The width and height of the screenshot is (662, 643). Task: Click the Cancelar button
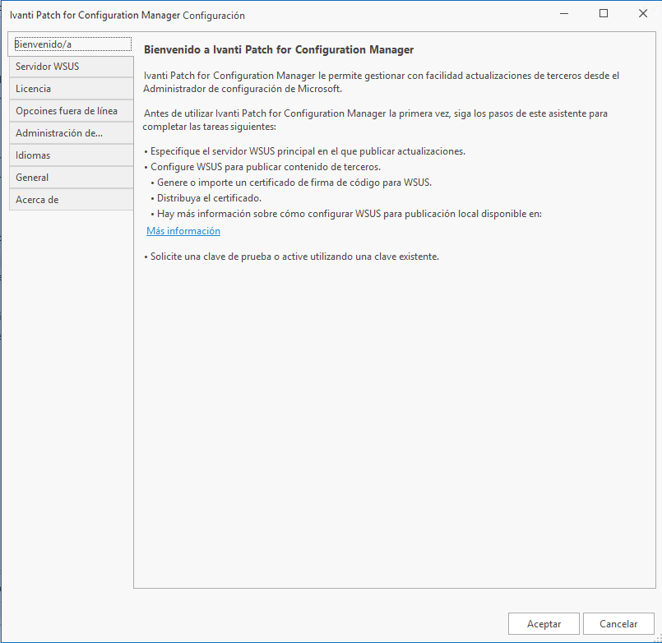[618, 623]
